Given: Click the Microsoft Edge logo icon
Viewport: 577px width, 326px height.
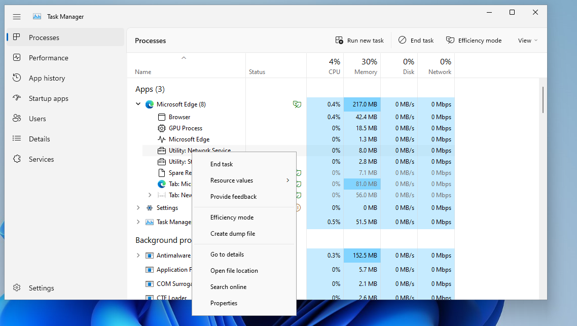Looking at the screenshot, I should [150, 104].
